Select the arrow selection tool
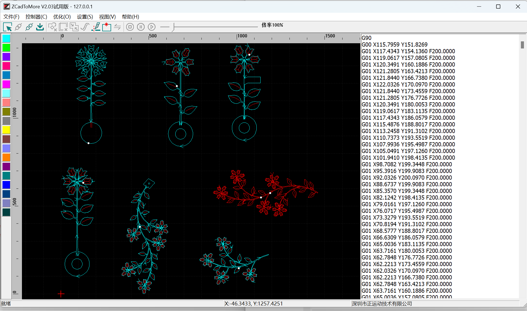Image resolution: width=527 pixels, height=311 pixels. [8, 27]
